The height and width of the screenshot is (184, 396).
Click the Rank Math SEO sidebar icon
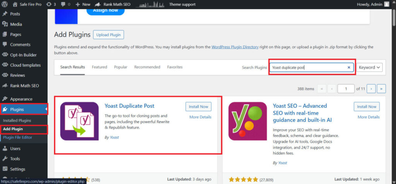pos(5,85)
